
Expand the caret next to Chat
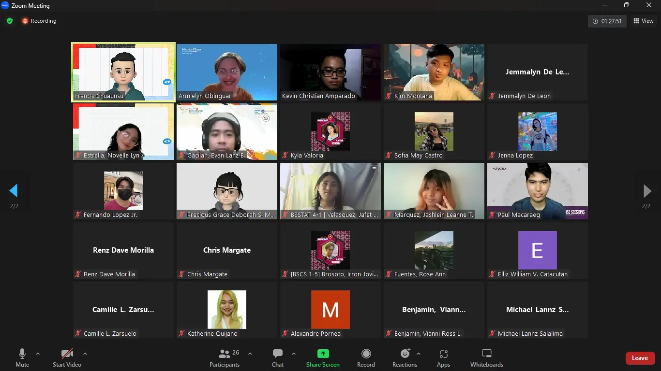(x=294, y=354)
